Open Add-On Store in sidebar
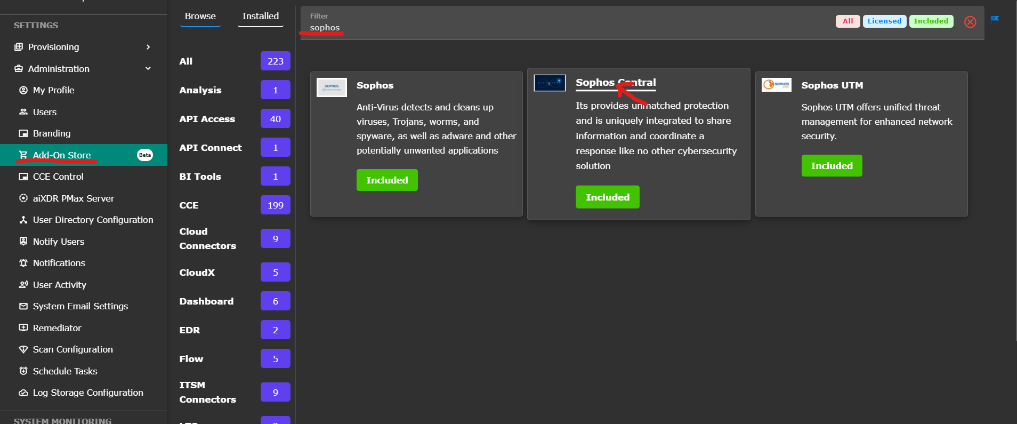Viewport: 1017px width, 424px height. point(84,155)
